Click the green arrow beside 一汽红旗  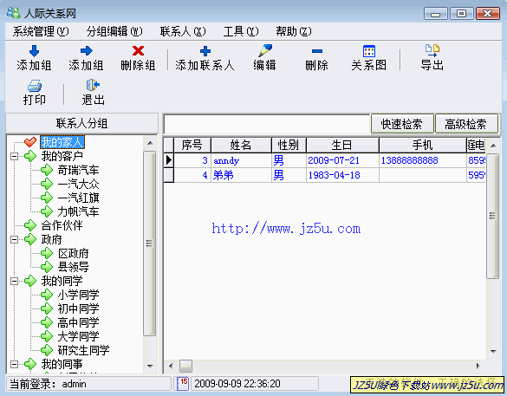point(47,198)
